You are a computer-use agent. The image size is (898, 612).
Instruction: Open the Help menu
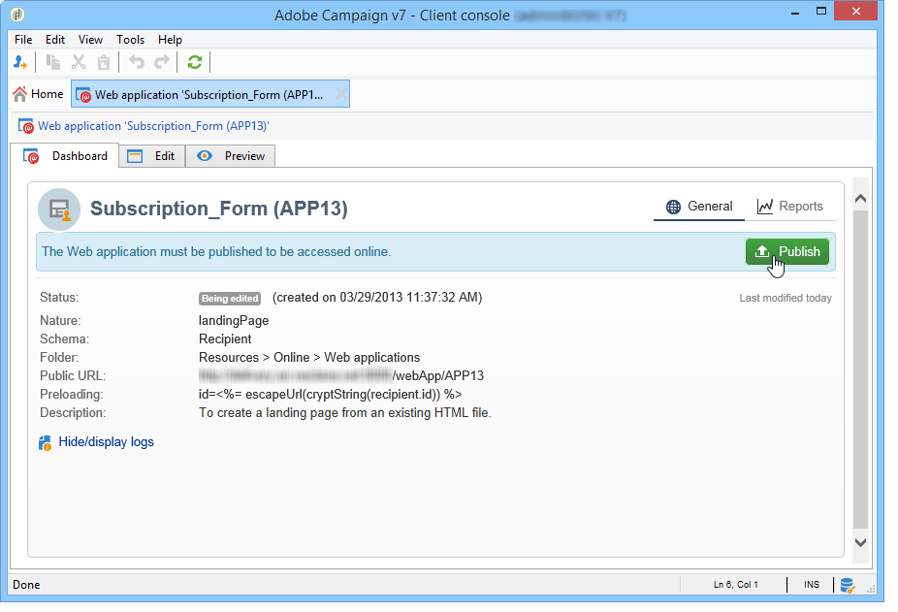(170, 40)
